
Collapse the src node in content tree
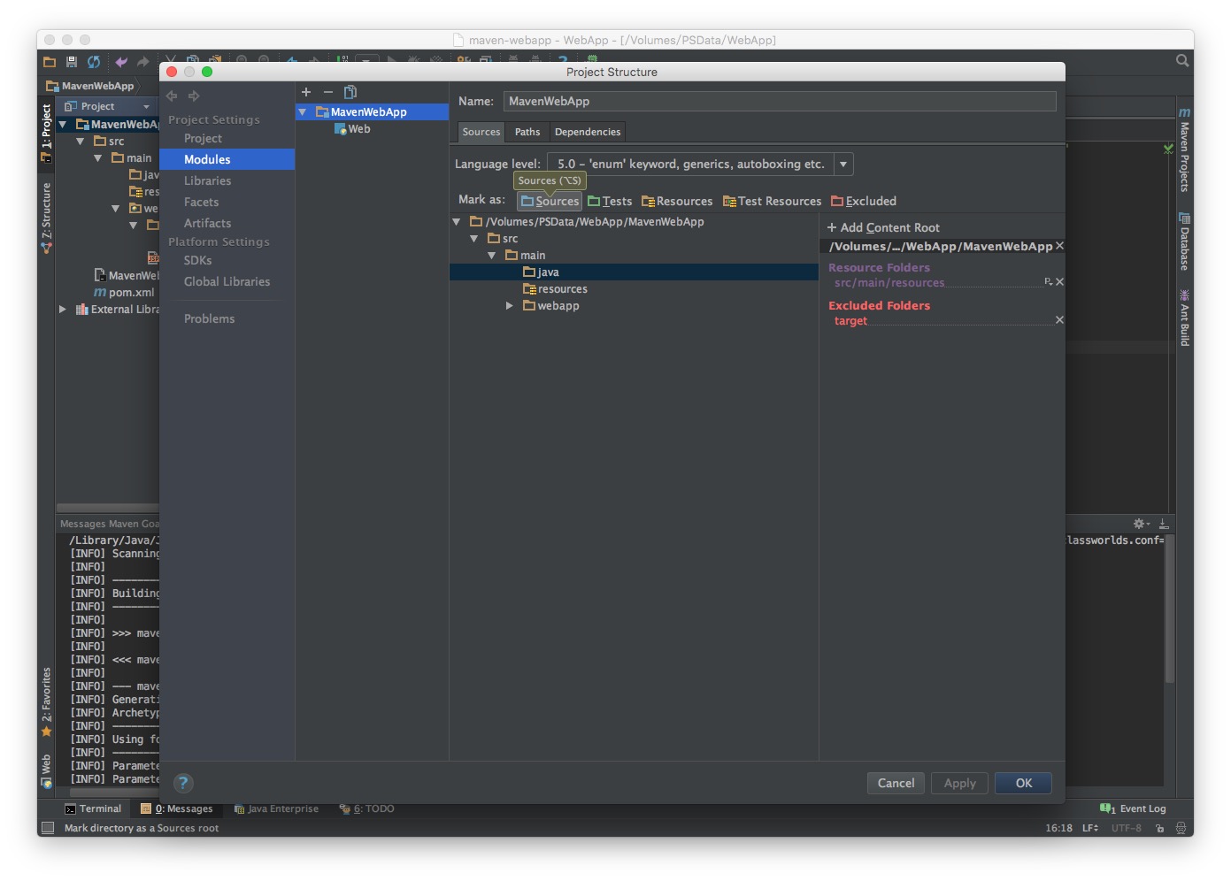click(474, 239)
